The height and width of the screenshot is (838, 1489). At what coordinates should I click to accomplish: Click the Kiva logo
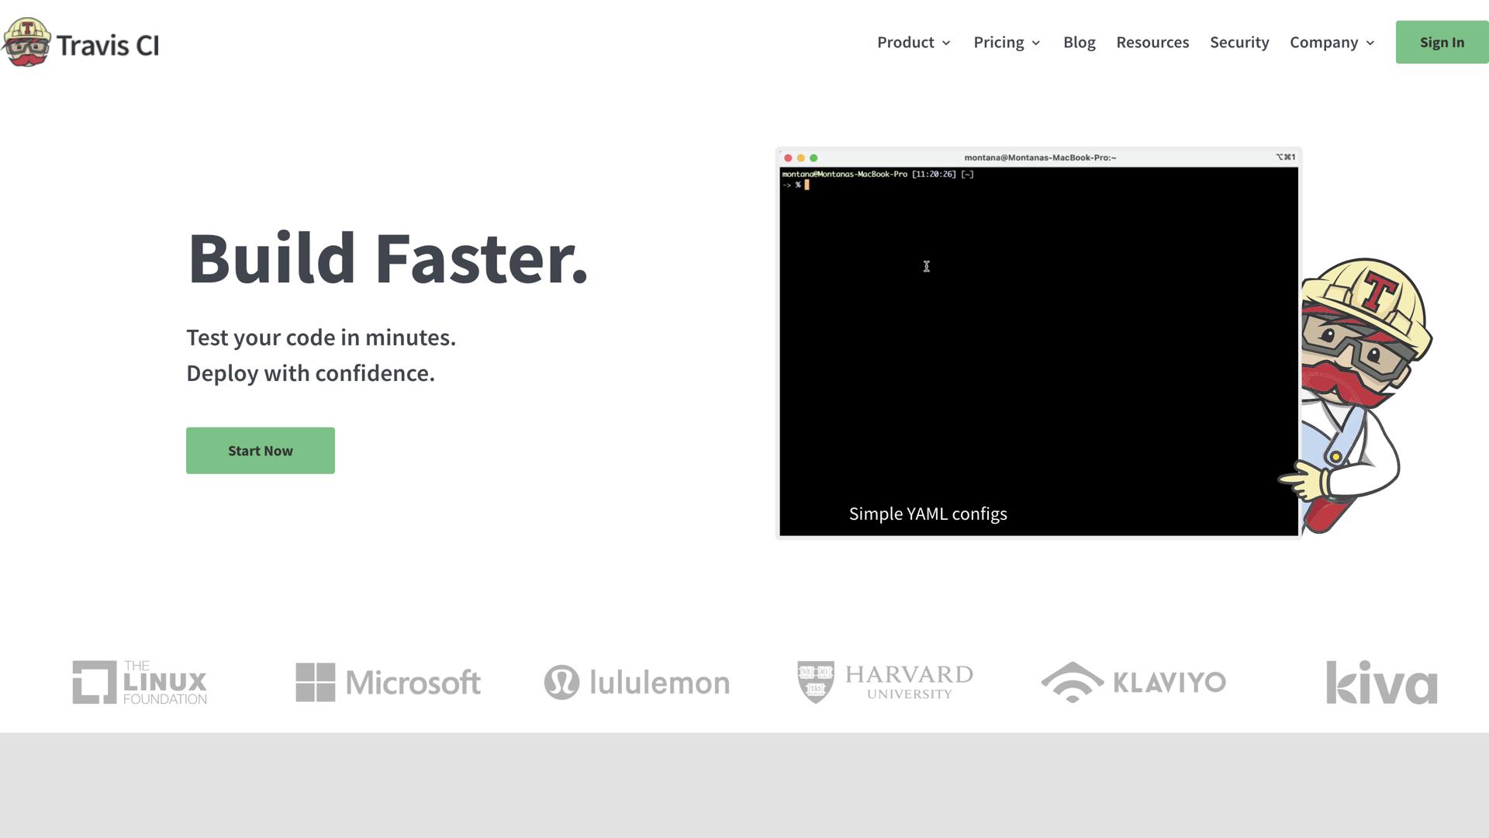coord(1381,682)
